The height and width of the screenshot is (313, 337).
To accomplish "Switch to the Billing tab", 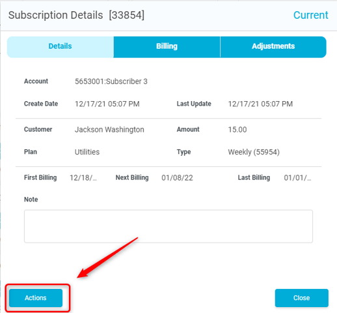I will click(x=167, y=47).
